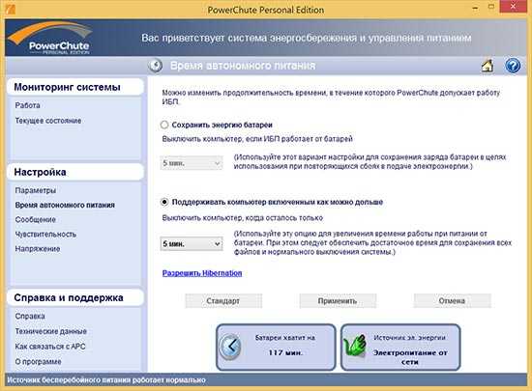Select Время автономного питания in sidebar
532x391 pixels.
tap(65, 205)
